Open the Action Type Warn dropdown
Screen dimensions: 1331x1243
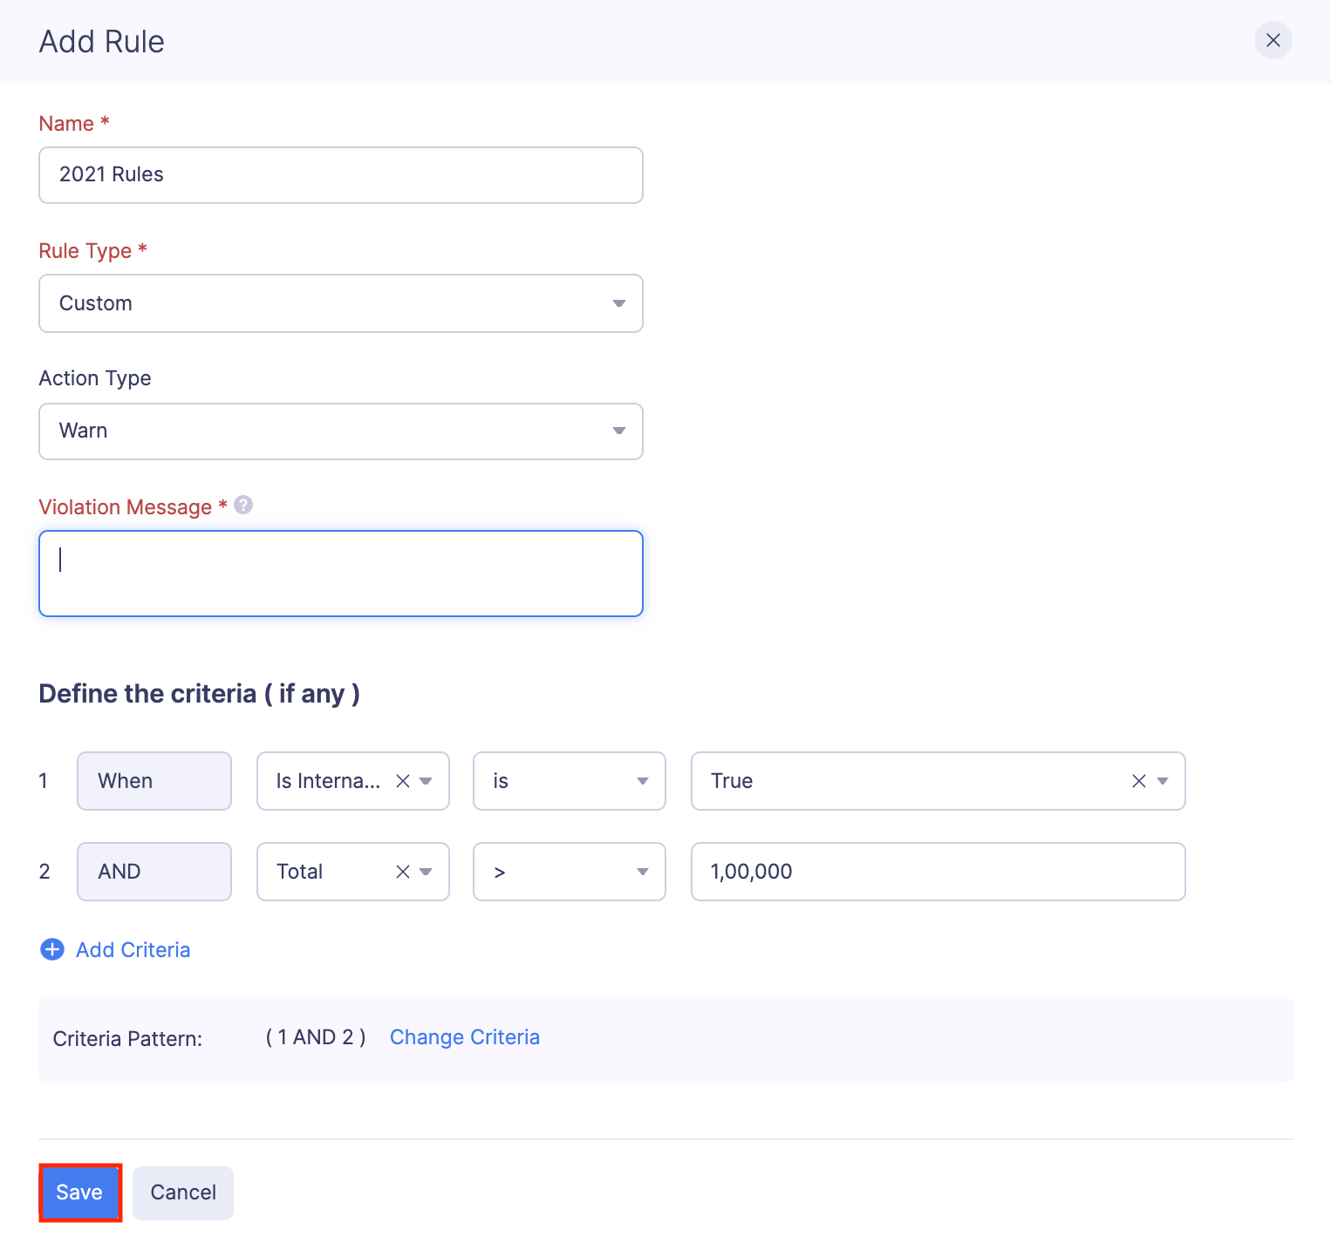click(x=341, y=431)
